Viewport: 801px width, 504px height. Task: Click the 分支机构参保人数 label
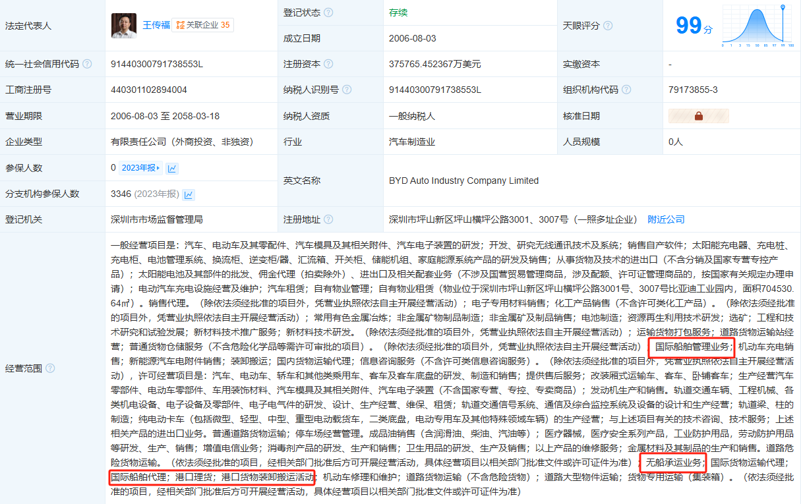(x=42, y=194)
